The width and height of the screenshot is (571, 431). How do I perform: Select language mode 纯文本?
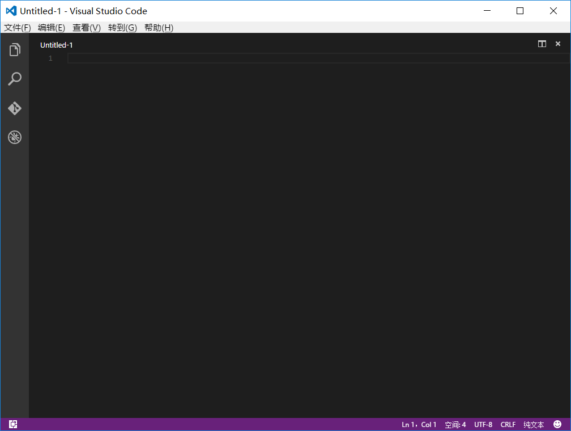pyautogui.click(x=534, y=424)
